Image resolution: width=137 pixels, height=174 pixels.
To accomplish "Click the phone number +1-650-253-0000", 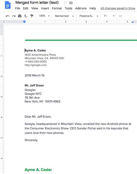I will [36, 62].
